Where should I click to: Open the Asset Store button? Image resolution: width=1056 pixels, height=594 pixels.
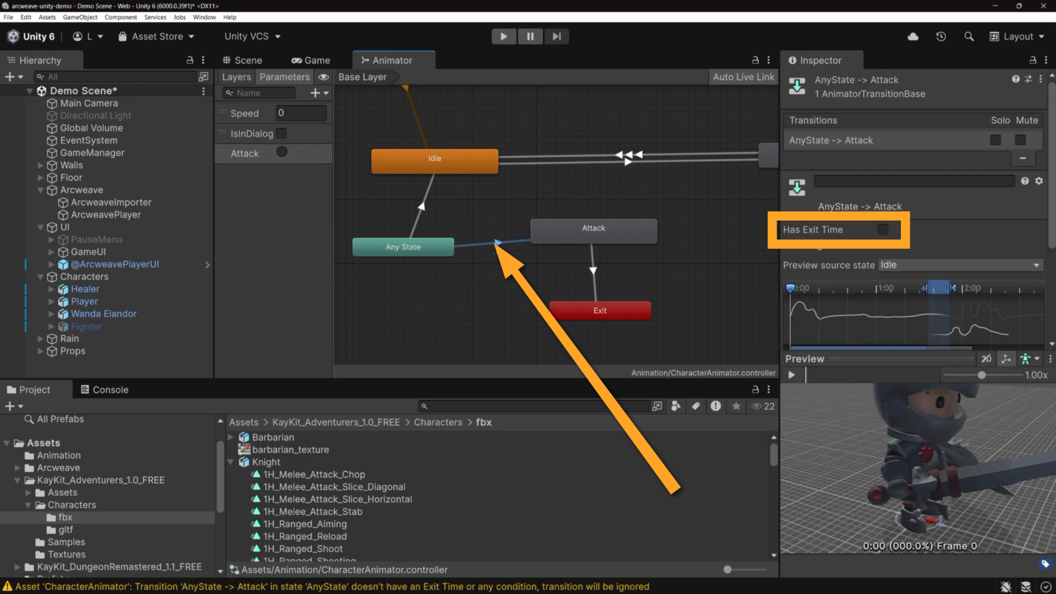(157, 36)
